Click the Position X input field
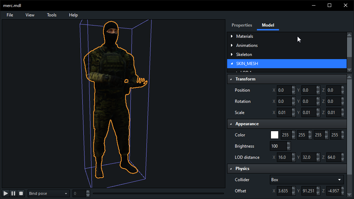This screenshot has height=199, width=354. click(x=284, y=90)
